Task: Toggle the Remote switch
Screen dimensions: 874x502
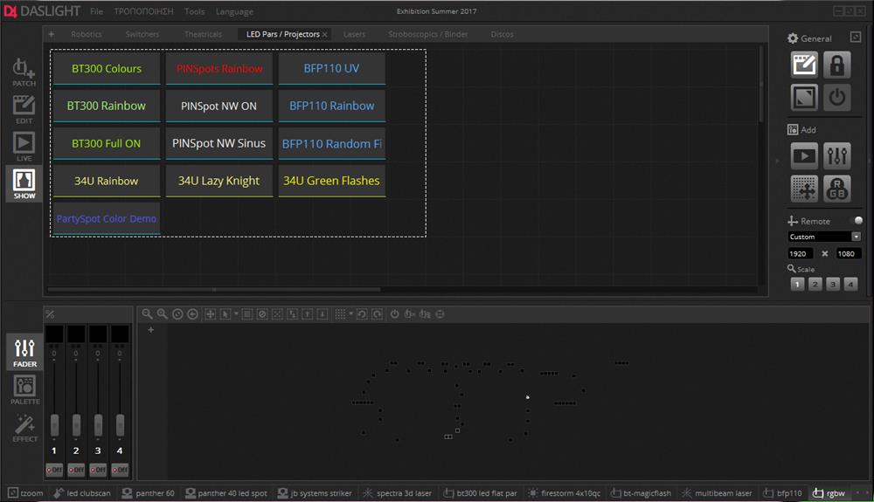Action: click(x=858, y=220)
